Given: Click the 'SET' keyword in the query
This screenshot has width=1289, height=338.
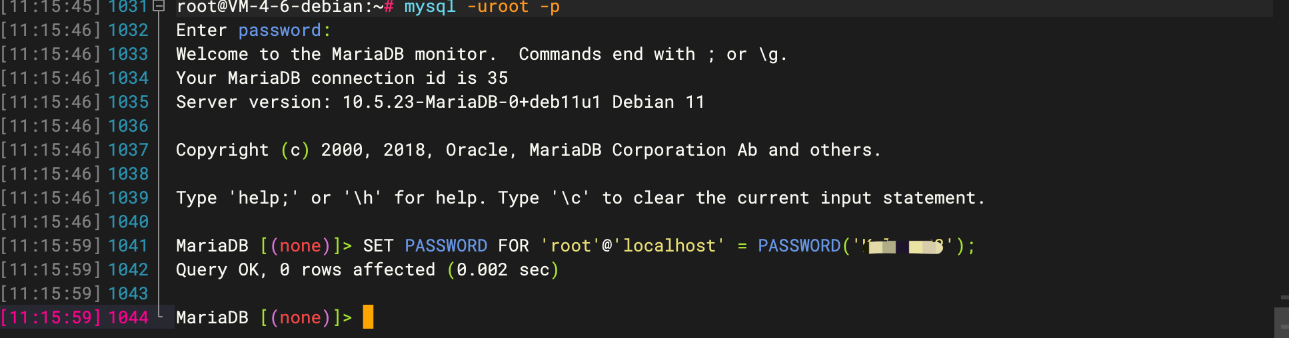Looking at the screenshot, I should (x=378, y=246).
